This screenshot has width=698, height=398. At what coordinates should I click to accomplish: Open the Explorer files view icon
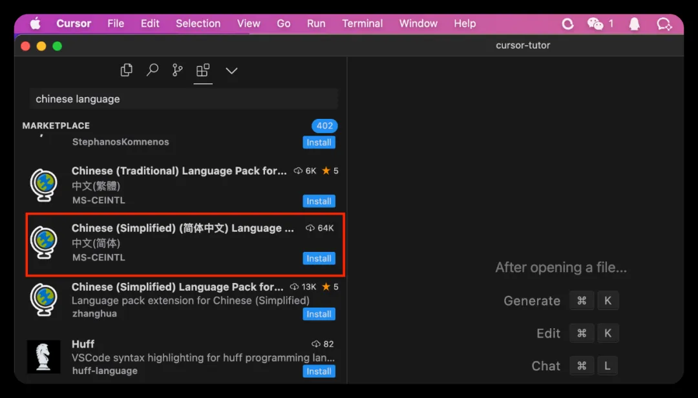click(127, 70)
